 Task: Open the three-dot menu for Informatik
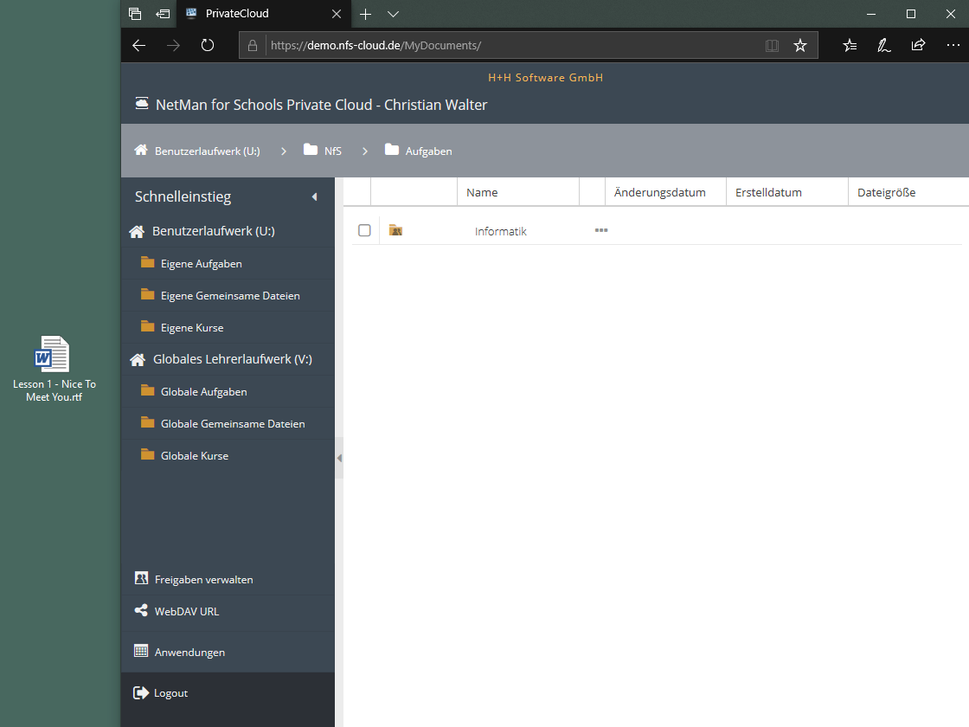pos(601,230)
